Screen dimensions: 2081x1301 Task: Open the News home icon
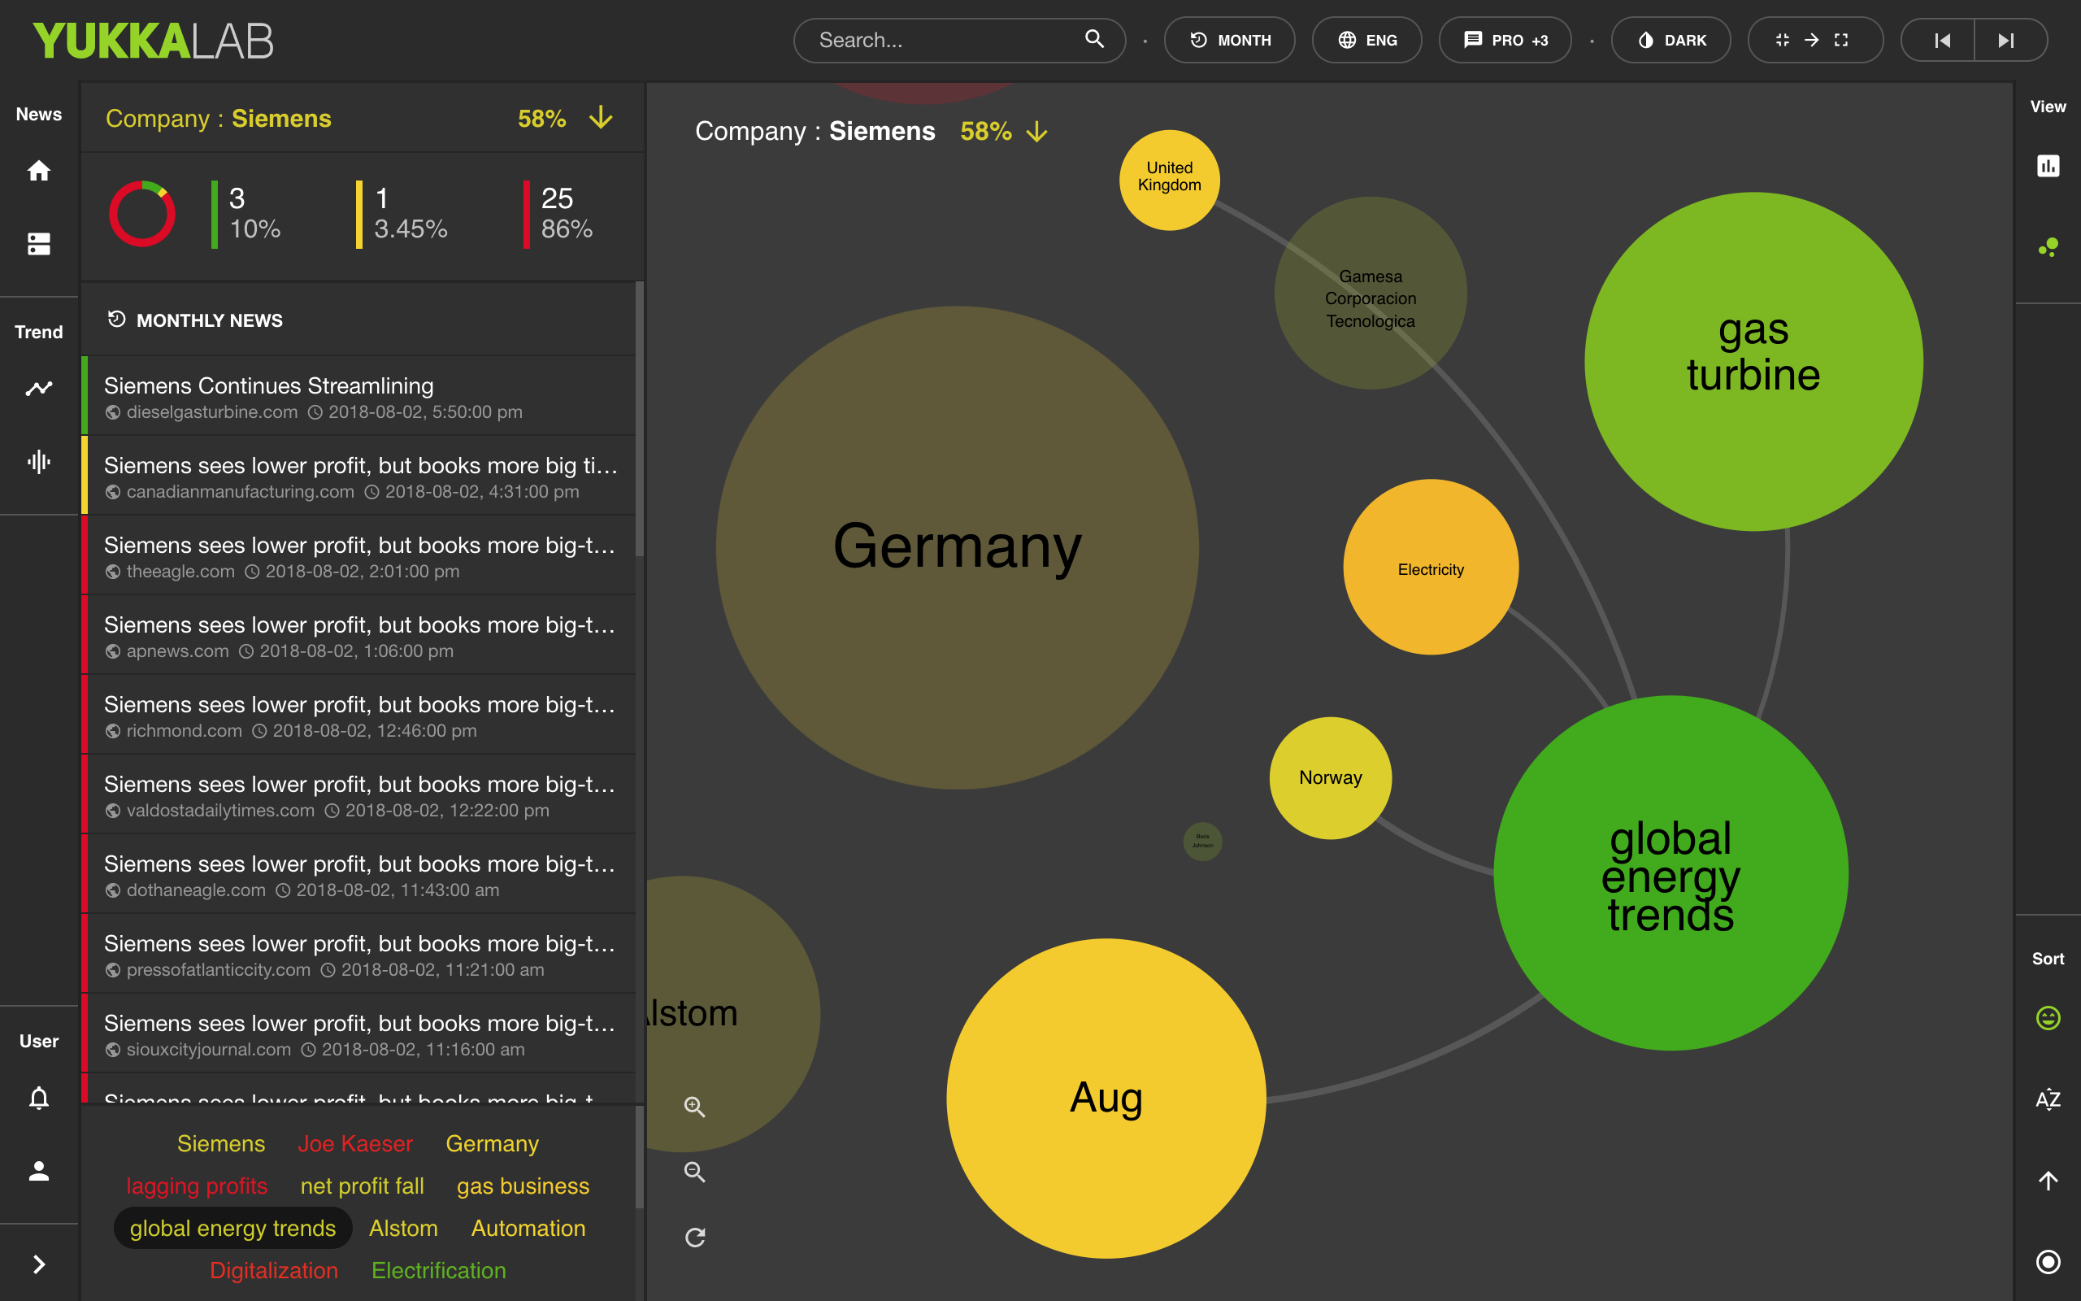pyautogui.click(x=39, y=171)
